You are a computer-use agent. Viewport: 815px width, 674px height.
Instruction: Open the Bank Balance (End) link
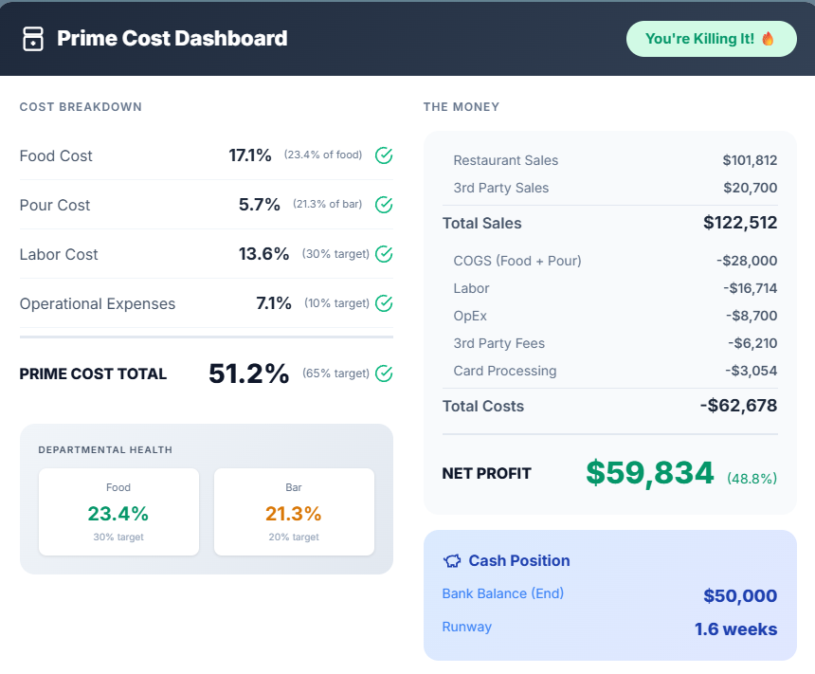click(x=502, y=593)
